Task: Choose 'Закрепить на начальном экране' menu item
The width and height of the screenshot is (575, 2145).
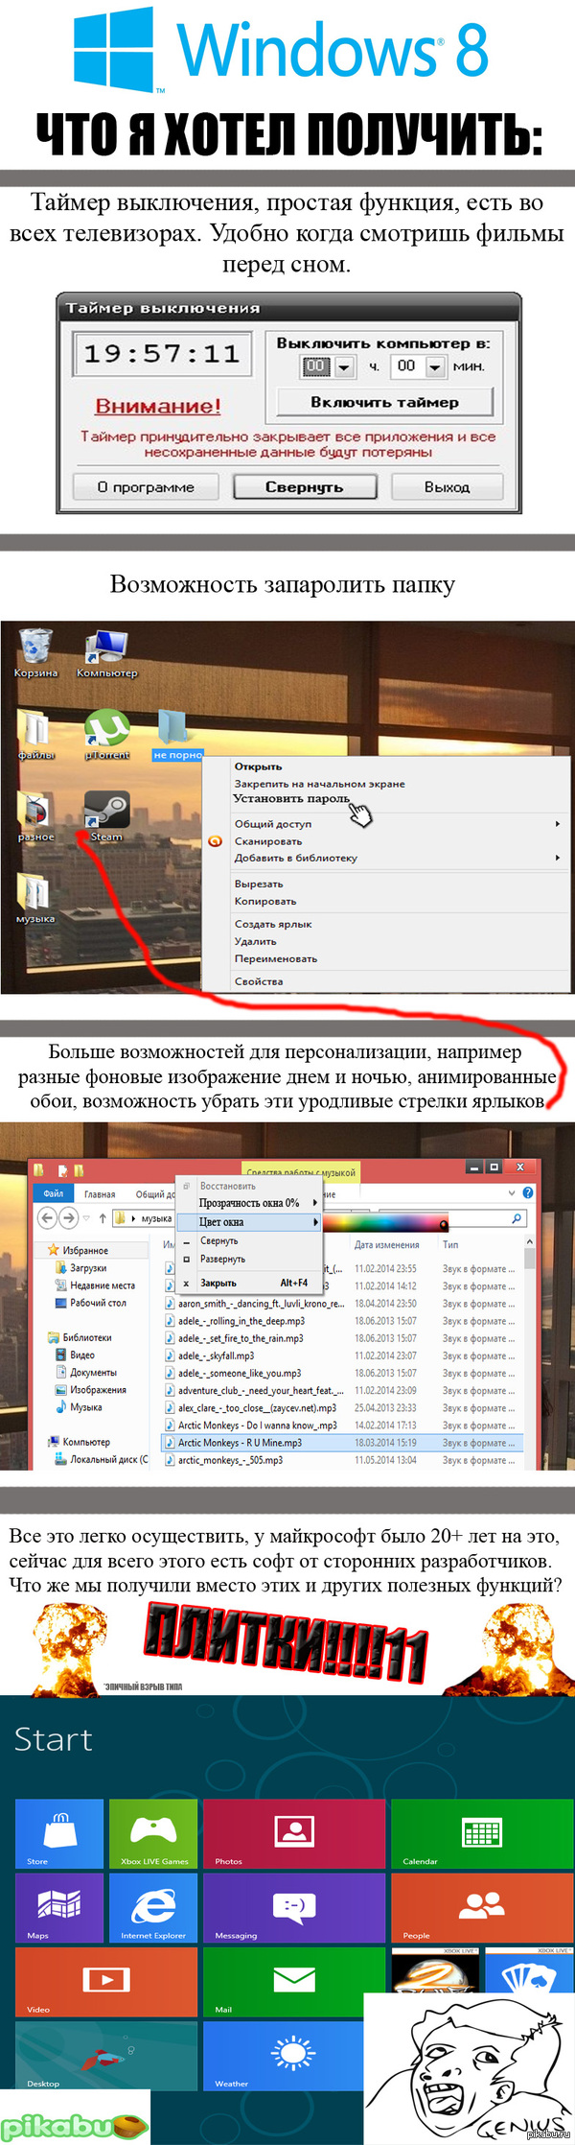Action: [x=320, y=784]
